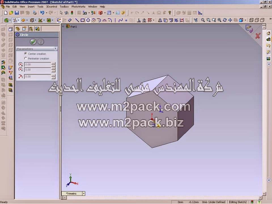
Task: Open the View Orientation cube dropdown arrow
Action: 245,20
